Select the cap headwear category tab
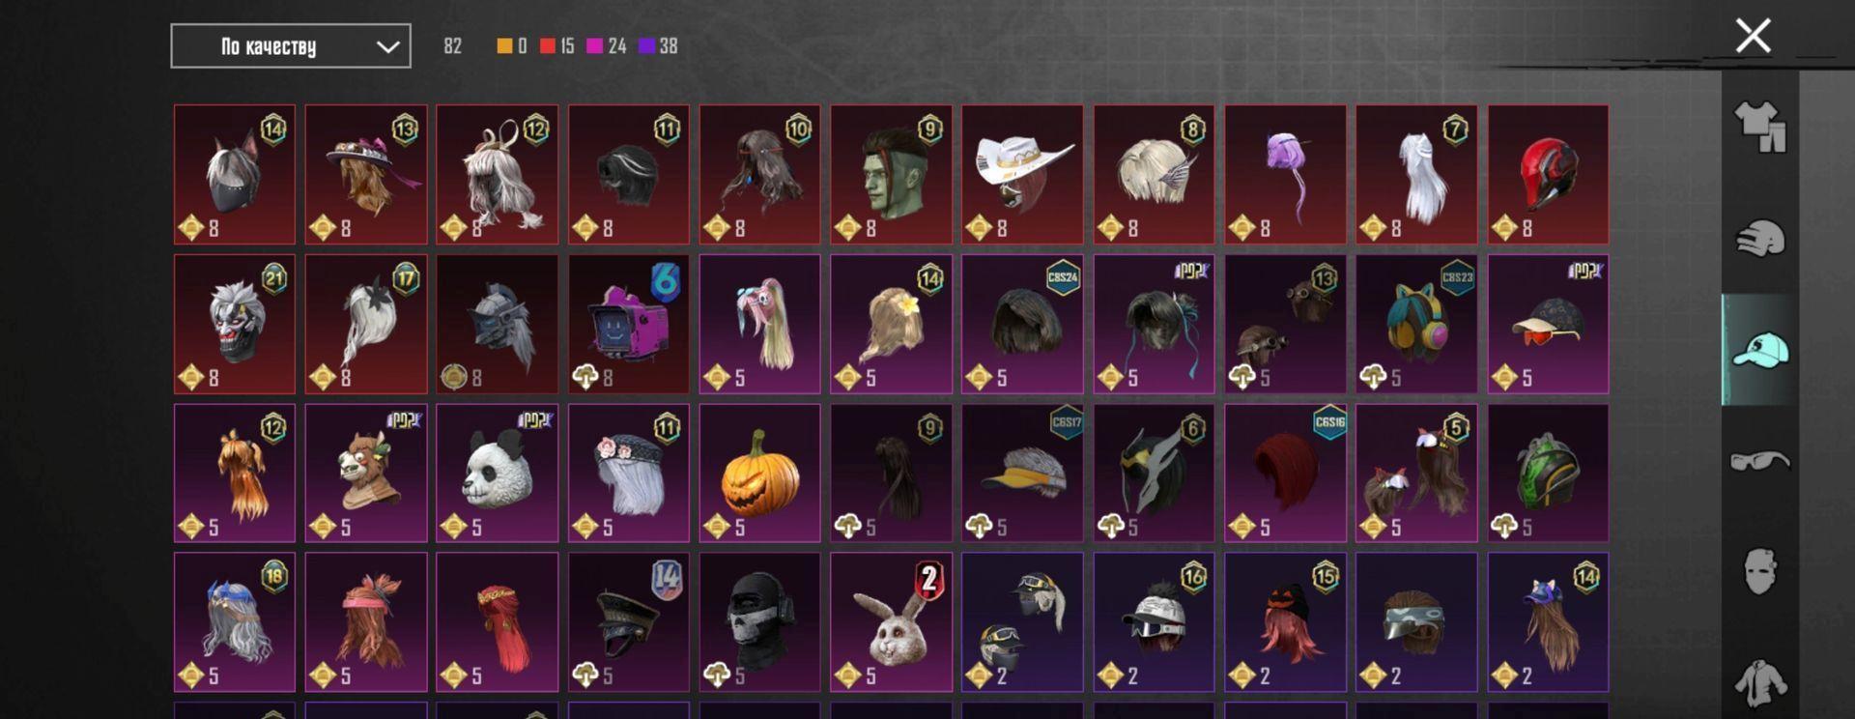This screenshot has height=719, width=1855. (1760, 350)
